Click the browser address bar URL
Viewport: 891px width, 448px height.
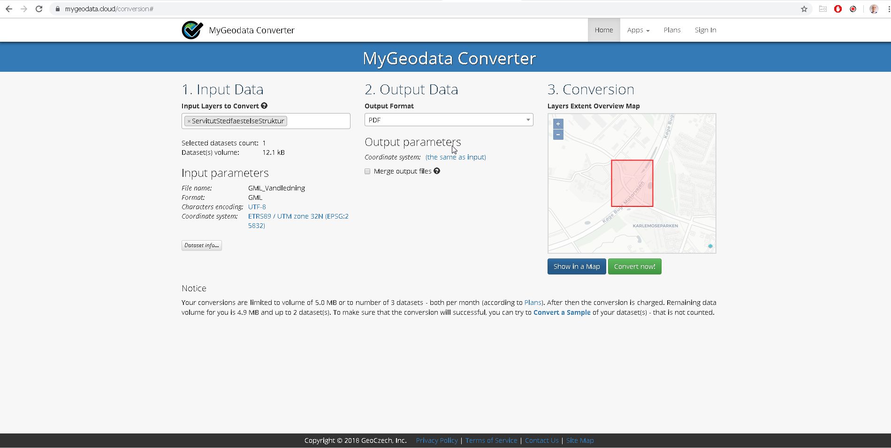tap(109, 9)
